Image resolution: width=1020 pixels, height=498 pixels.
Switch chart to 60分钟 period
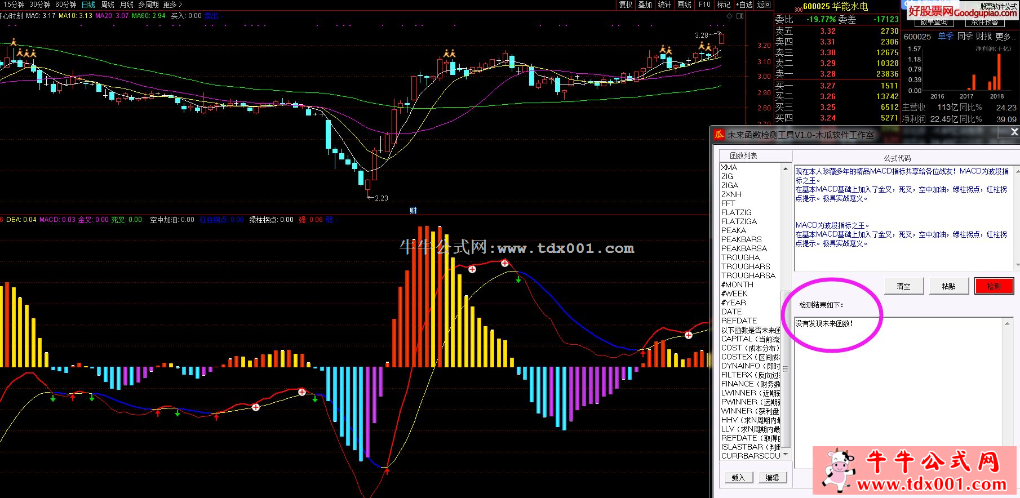[x=66, y=5]
